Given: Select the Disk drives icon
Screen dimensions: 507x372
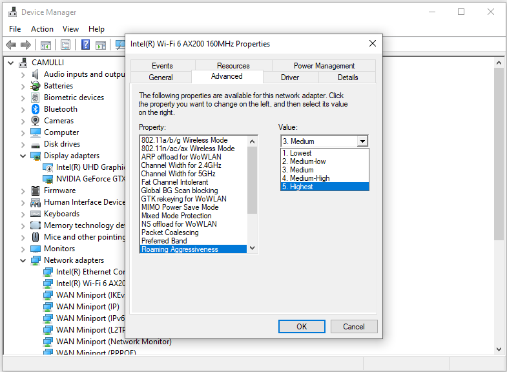Looking at the screenshot, I should pyautogui.click(x=36, y=145).
